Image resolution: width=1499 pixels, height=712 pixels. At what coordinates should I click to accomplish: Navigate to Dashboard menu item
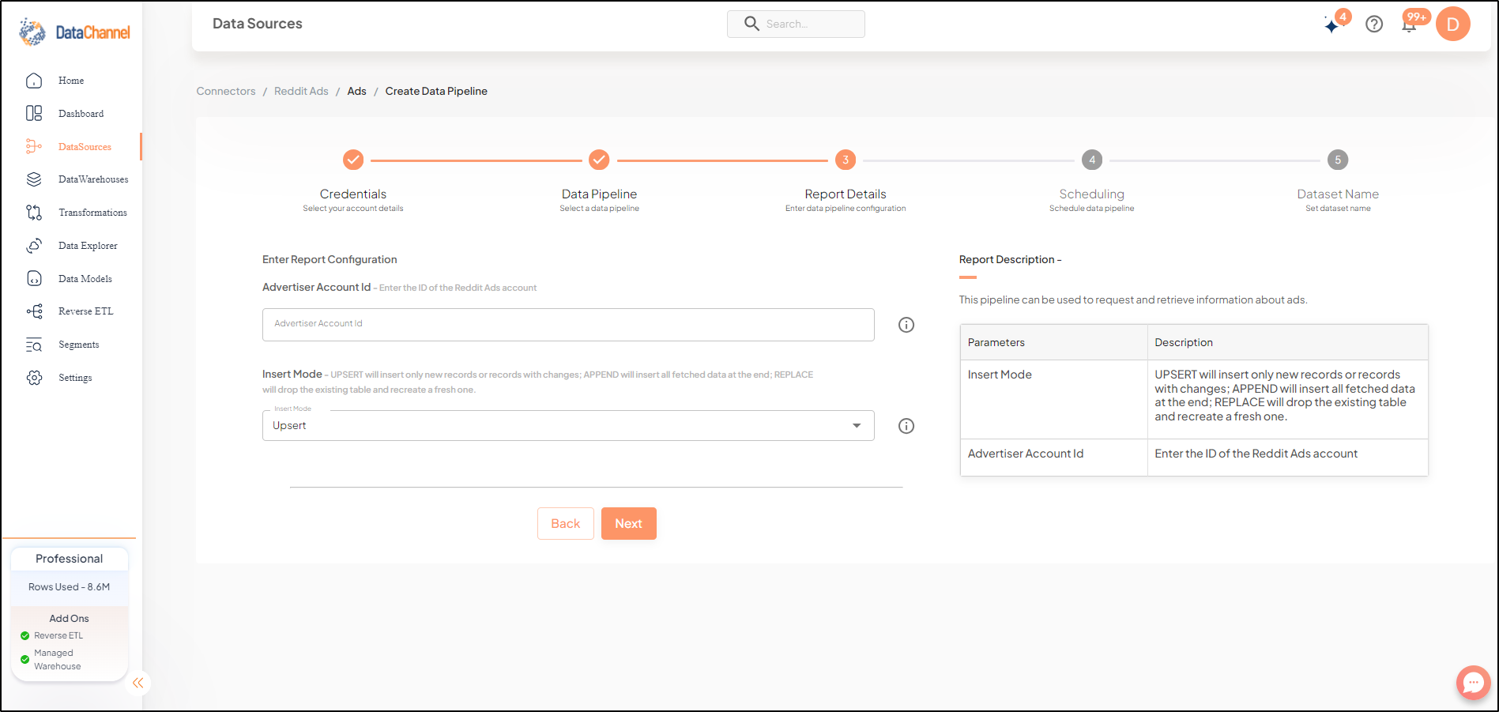81,114
